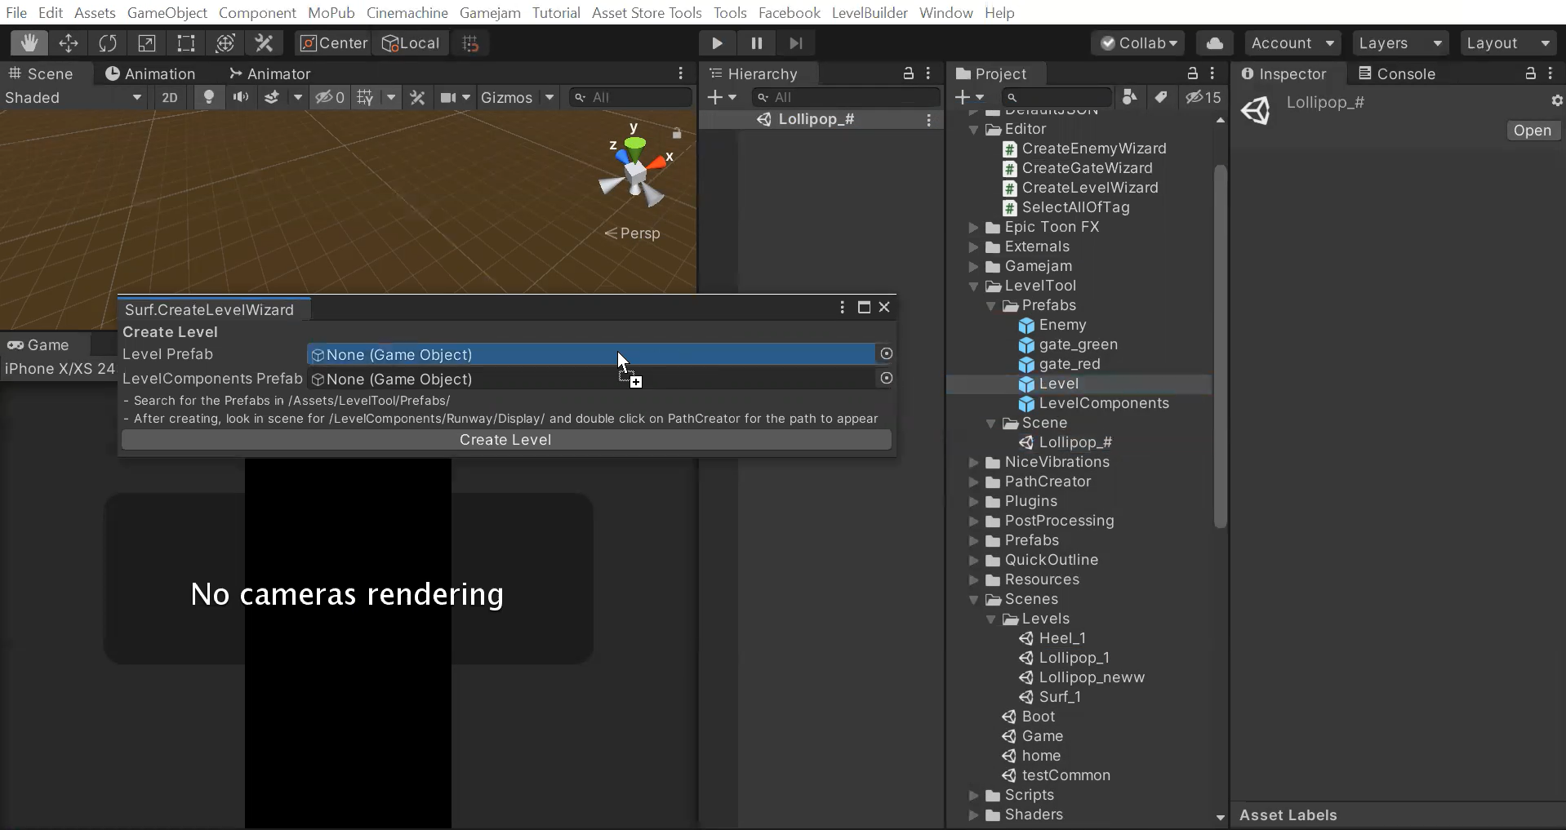This screenshot has width=1566, height=830.
Task: Select the Hand tool in toolbar
Action: pos(29,43)
